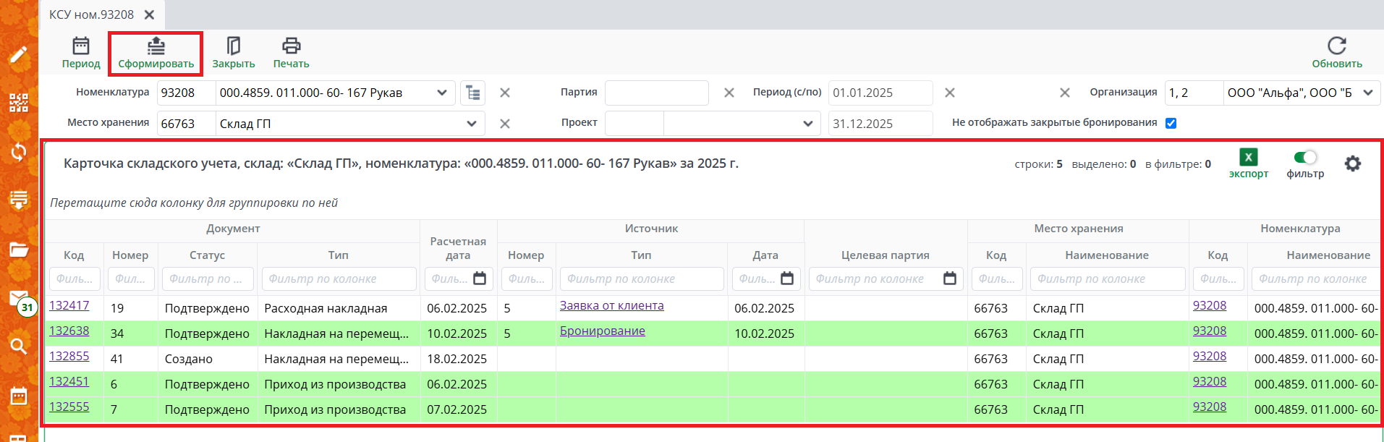
Task: Export the table via Excel экспорт icon
Action: (x=1248, y=157)
